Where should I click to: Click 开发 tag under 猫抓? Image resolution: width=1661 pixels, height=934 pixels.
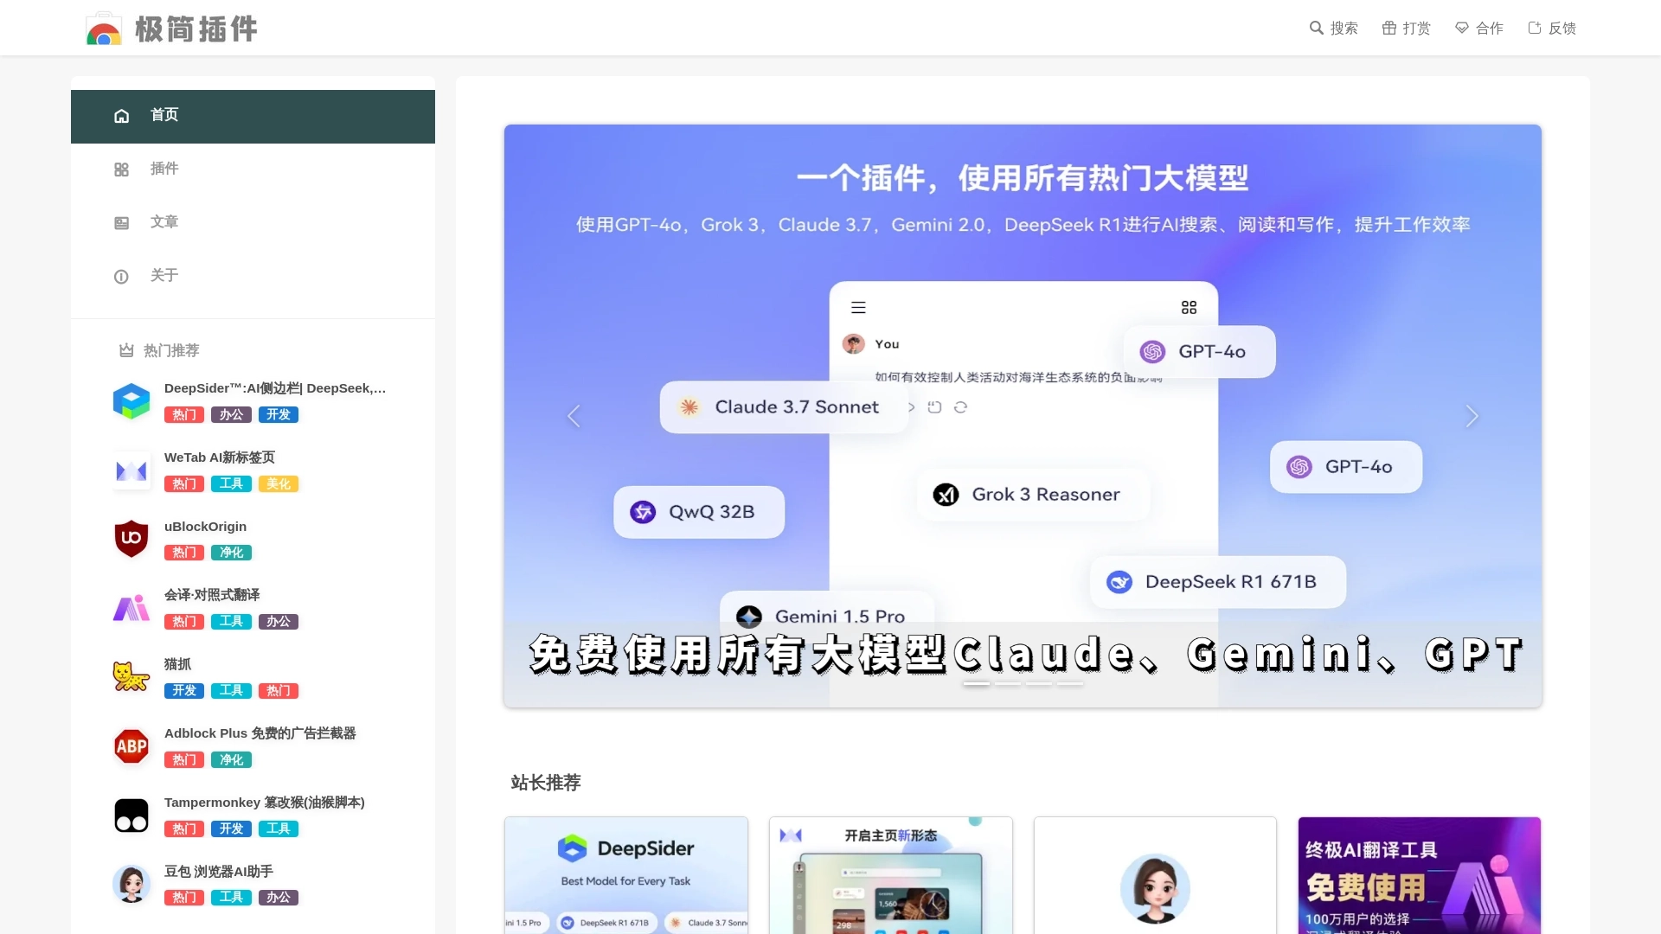184,691
